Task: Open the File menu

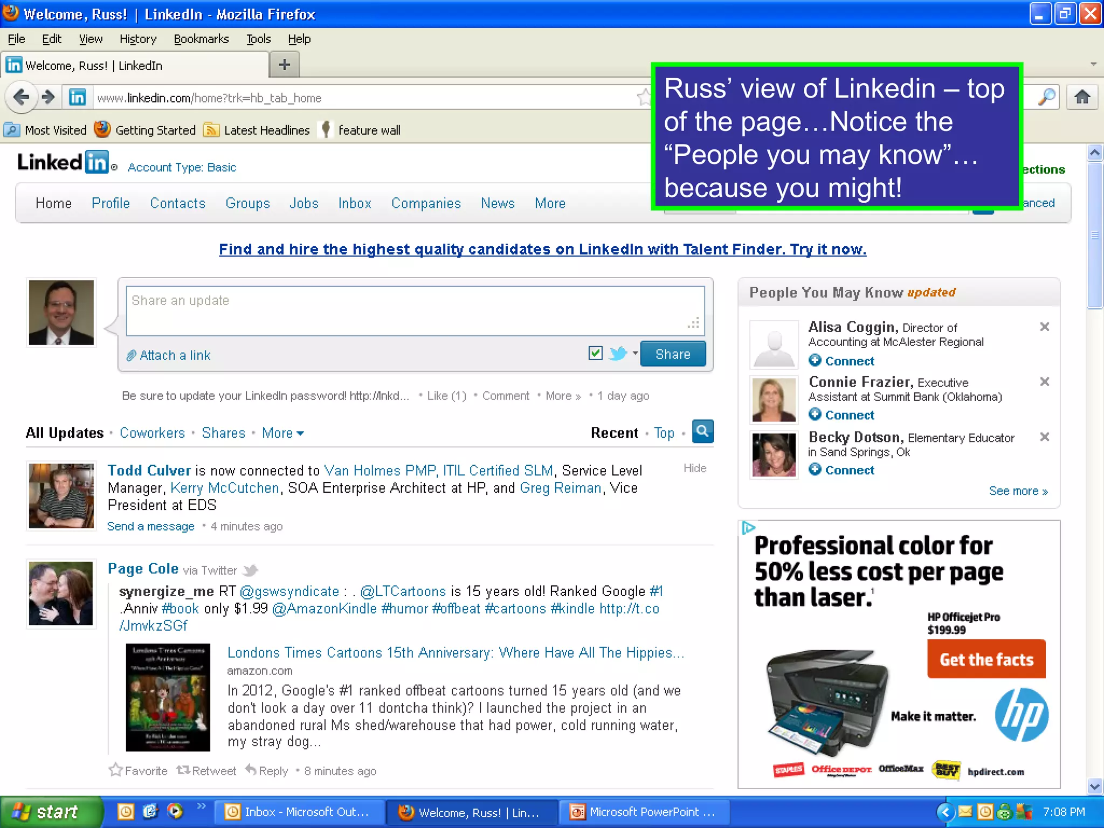Action: 16,39
